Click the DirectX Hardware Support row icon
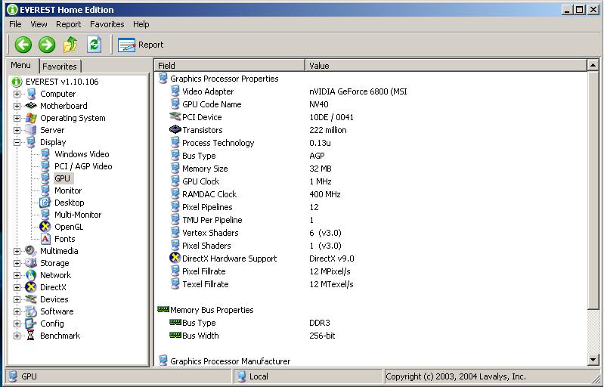604x387 pixels. click(175, 258)
